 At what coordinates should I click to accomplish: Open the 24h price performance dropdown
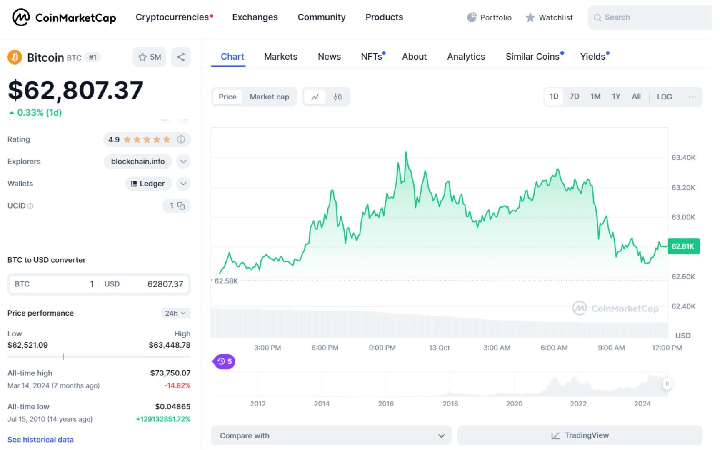(175, 313)
